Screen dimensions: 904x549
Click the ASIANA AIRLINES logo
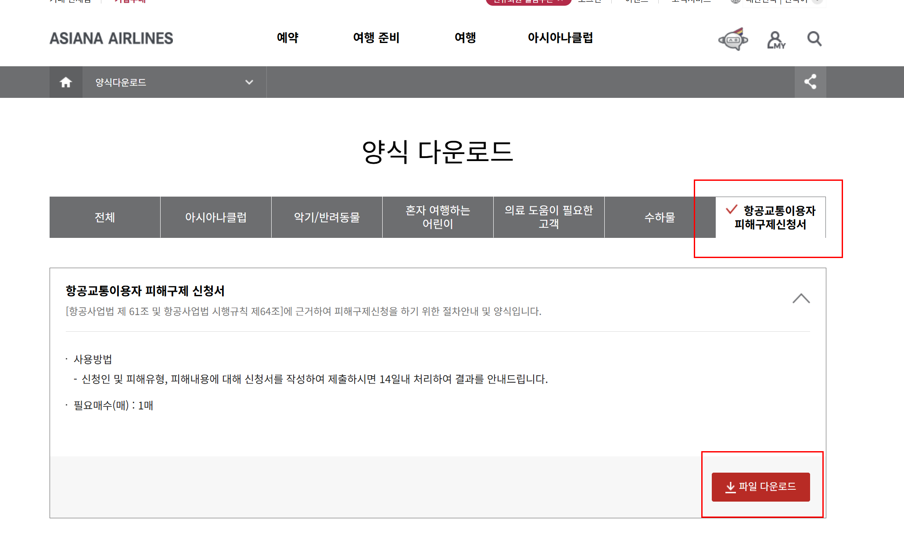click(x=111, y=39)
